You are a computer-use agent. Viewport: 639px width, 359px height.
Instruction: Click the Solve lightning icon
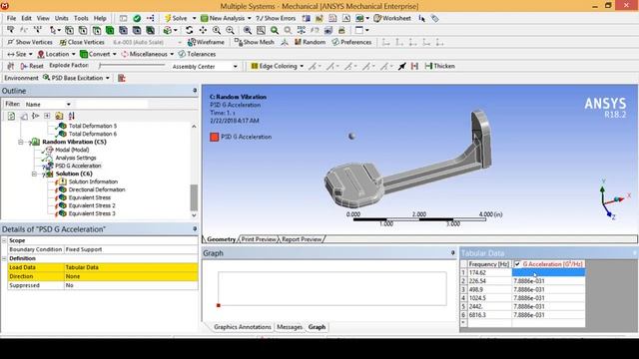click(x=168, y=18)
